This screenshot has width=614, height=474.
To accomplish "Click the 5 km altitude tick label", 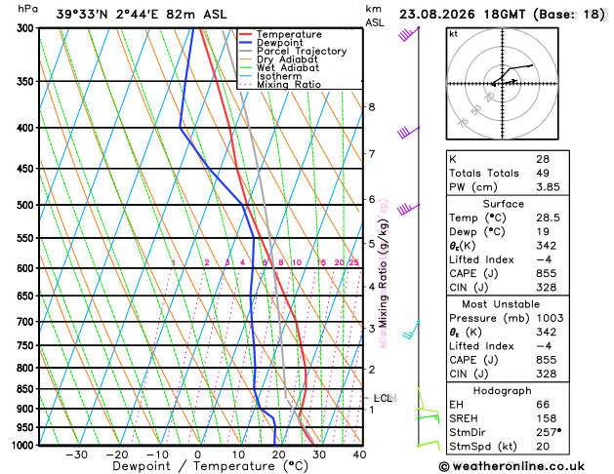I will tap(372, 243).
